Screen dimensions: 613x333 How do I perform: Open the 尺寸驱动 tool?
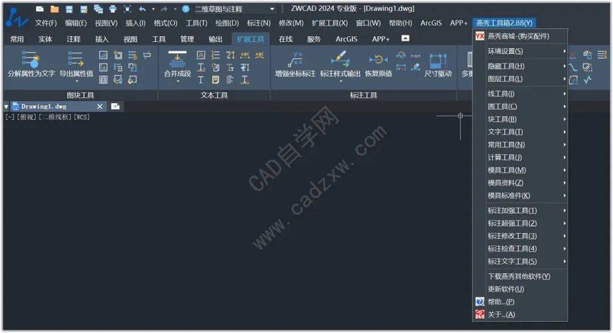(438, 62)
